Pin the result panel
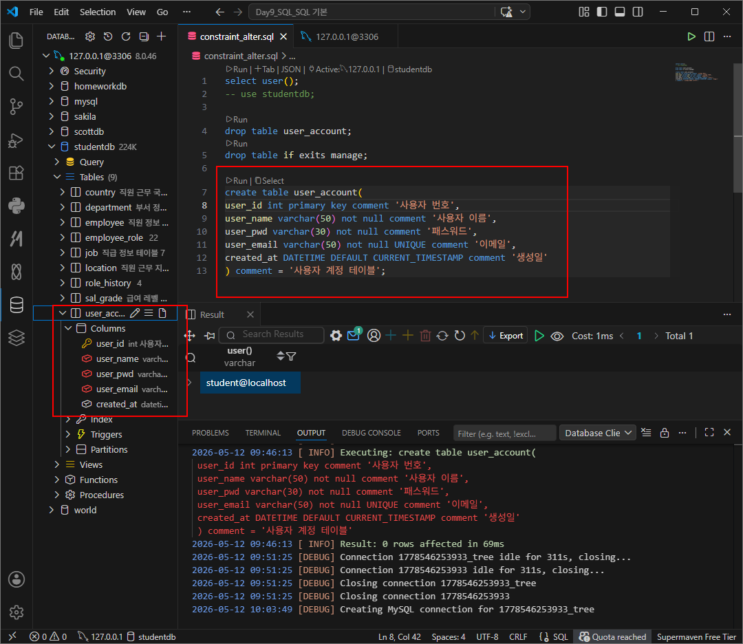The height and width of the screenshot is (644, 743). tap(210, 336)
